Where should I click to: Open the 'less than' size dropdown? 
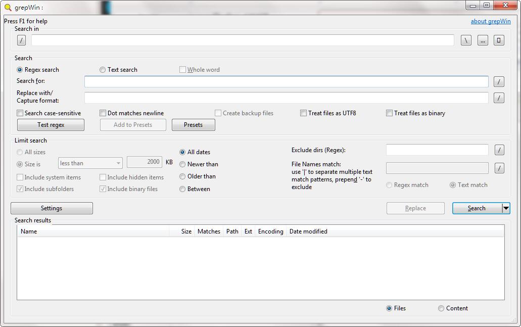[90, 163]
